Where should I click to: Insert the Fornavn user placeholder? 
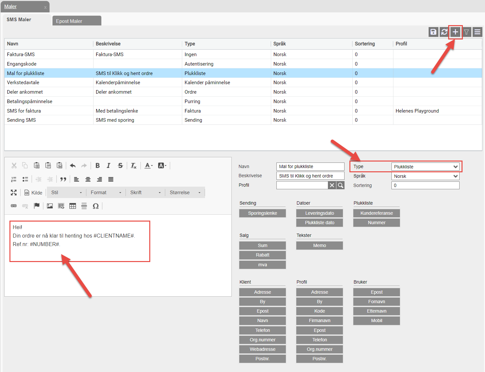(x=376, y=302)
